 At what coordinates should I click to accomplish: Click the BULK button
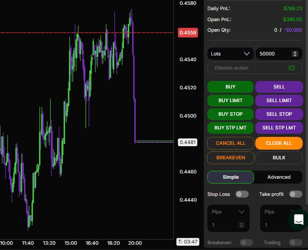279,158
